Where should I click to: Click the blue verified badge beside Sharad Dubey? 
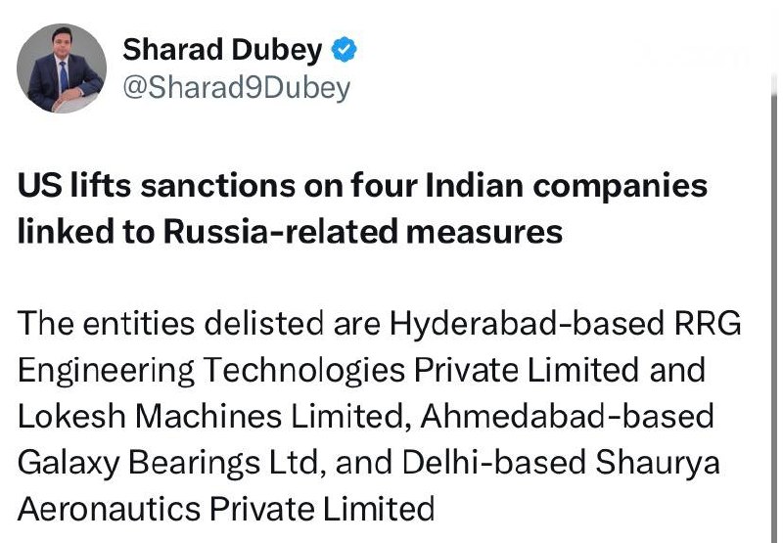pos(345,50)
